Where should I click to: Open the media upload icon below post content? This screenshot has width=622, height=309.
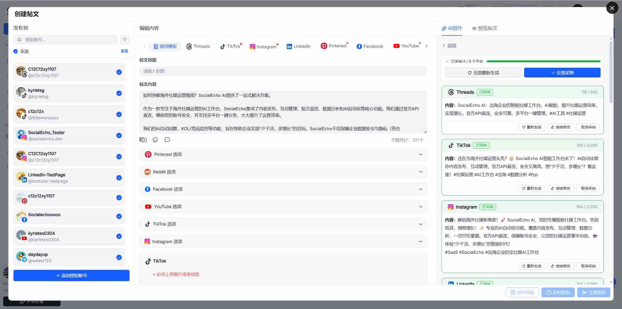click(x=143, y=140)
